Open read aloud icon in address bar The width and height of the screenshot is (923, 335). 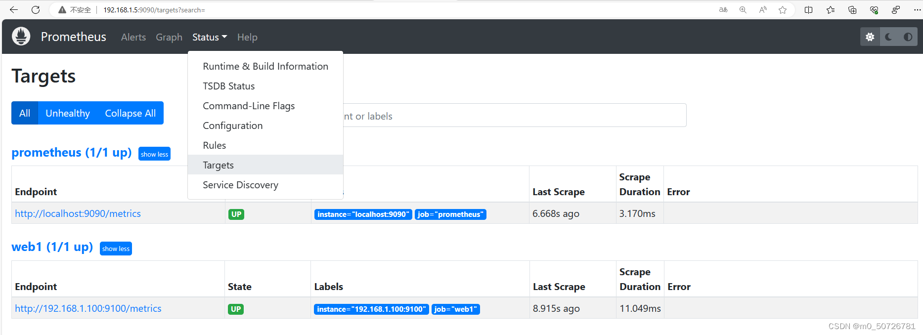(x=763, y=10)
